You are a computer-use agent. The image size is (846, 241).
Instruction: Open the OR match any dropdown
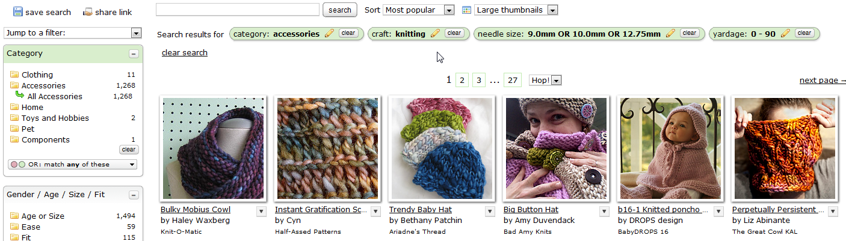point(73,165)
